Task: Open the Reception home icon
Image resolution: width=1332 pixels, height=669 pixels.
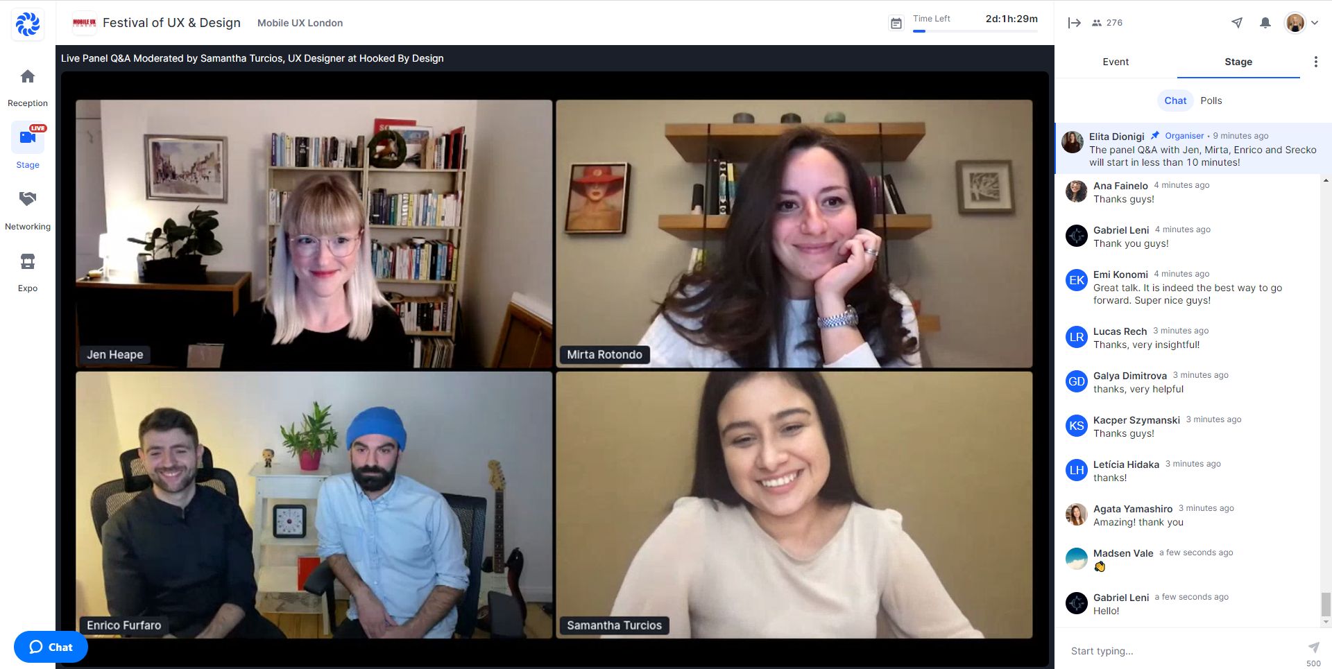Action: [x=28, y=77]
